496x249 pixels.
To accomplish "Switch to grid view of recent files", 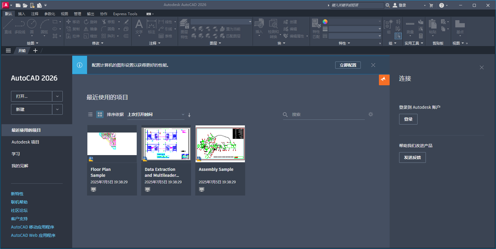I will [x=100, y=114].
